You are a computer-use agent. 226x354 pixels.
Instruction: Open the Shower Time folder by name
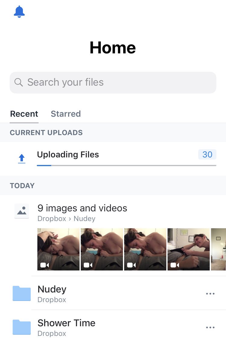pyautogui.click(x=66, y=323)
